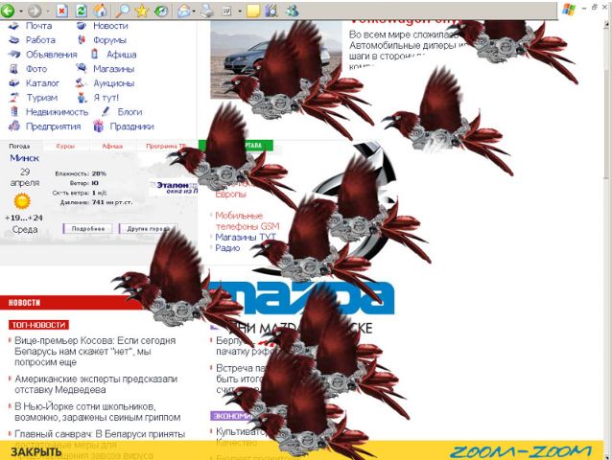Go to Home page via house icon
The width and height of the screenshot is (612, 460).
point(101,11)
